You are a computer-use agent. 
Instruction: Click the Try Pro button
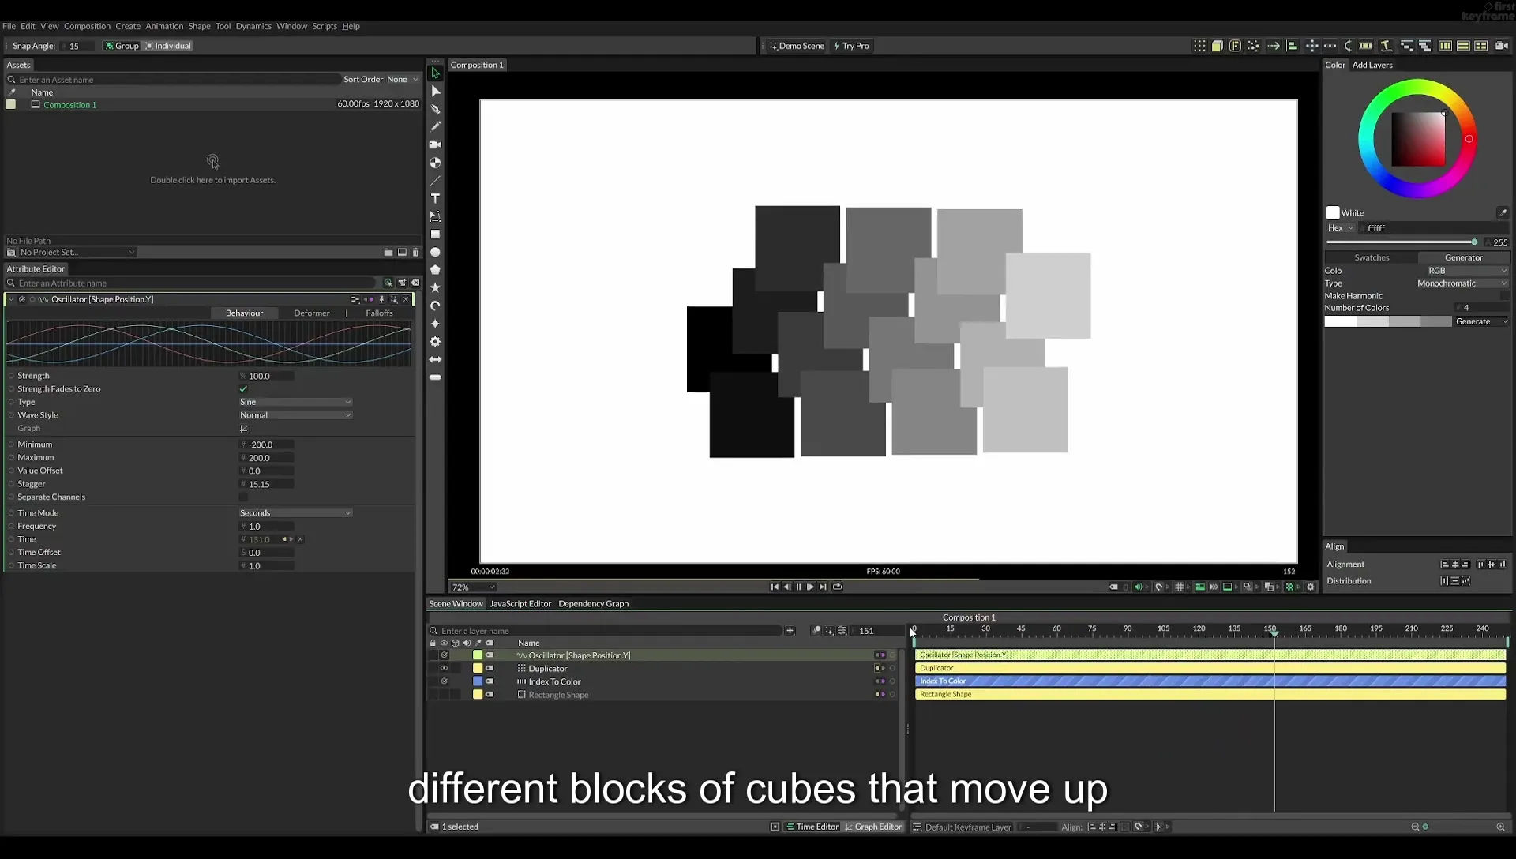[x=851, y=46]
